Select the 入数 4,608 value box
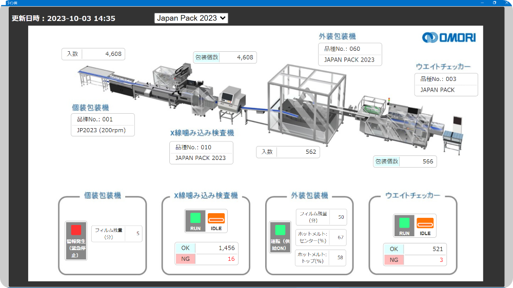Screen dimensions: 513x288 93,54
